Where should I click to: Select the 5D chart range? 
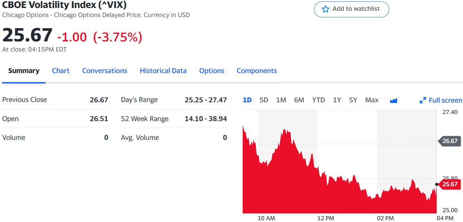[x=264, y=100]
